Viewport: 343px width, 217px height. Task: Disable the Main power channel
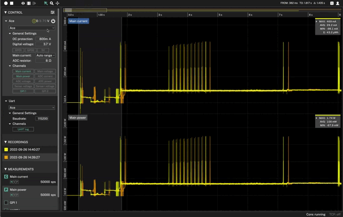click(x=23, y=76)
